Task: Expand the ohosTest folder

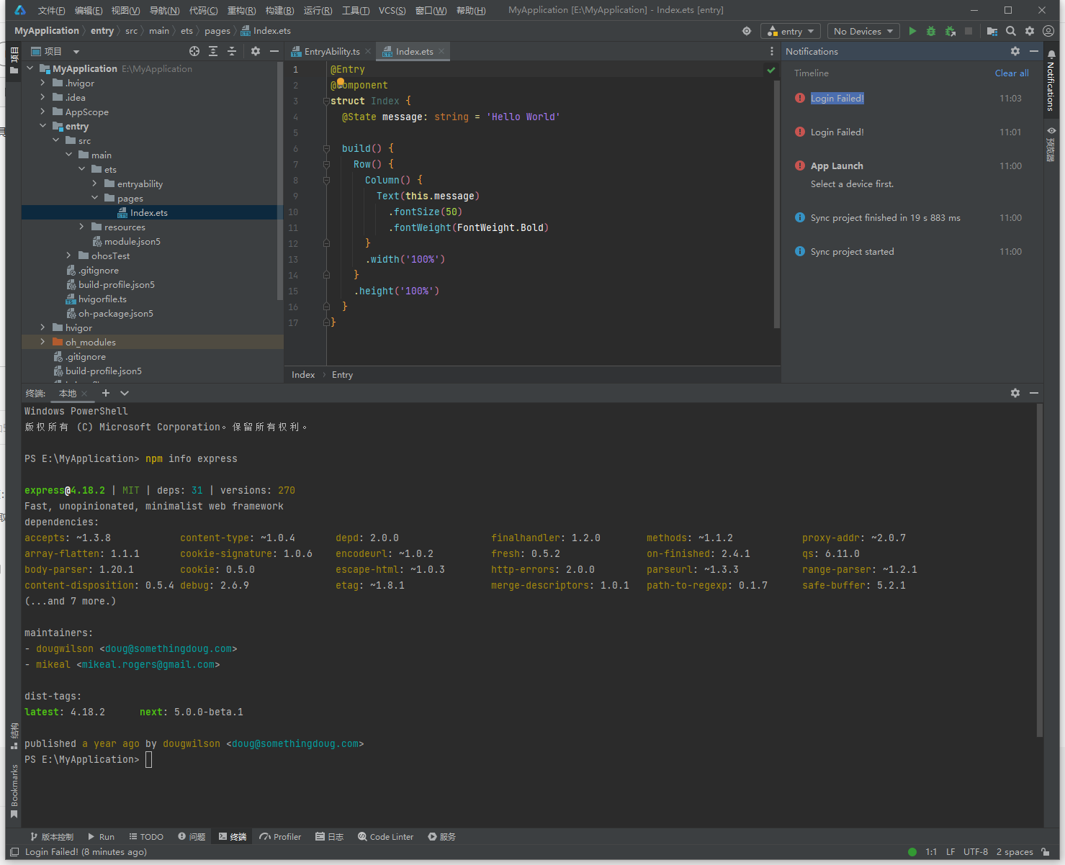Action: pyautogui.click(x=69, y=255)
